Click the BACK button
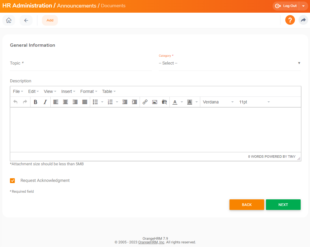 pos(247,205)
